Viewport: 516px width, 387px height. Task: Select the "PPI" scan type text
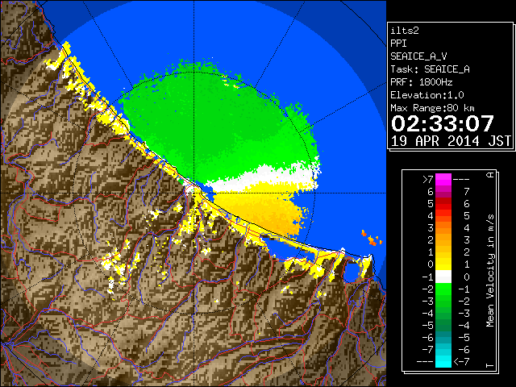click(x=398, y=44)
